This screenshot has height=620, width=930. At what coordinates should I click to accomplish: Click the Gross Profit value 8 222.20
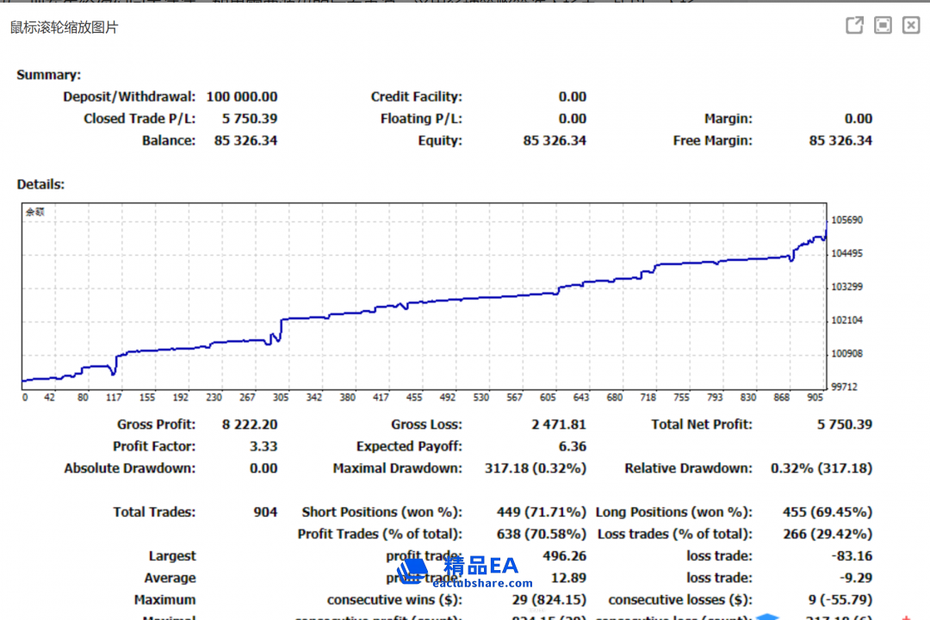pyautogui.click(x=249, y=425)
